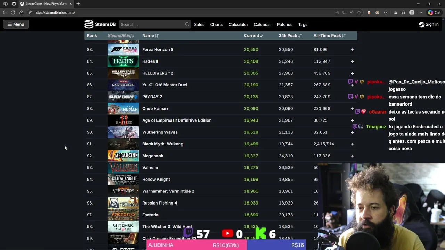Expand the Wuthering Waves row plus
This screenshot has width=445, height=250.
tap(353, 132)
